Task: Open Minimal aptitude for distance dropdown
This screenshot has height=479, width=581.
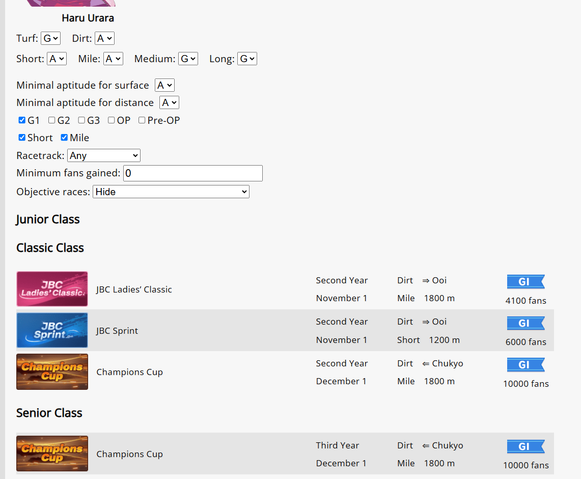Action: click(170, 103)
